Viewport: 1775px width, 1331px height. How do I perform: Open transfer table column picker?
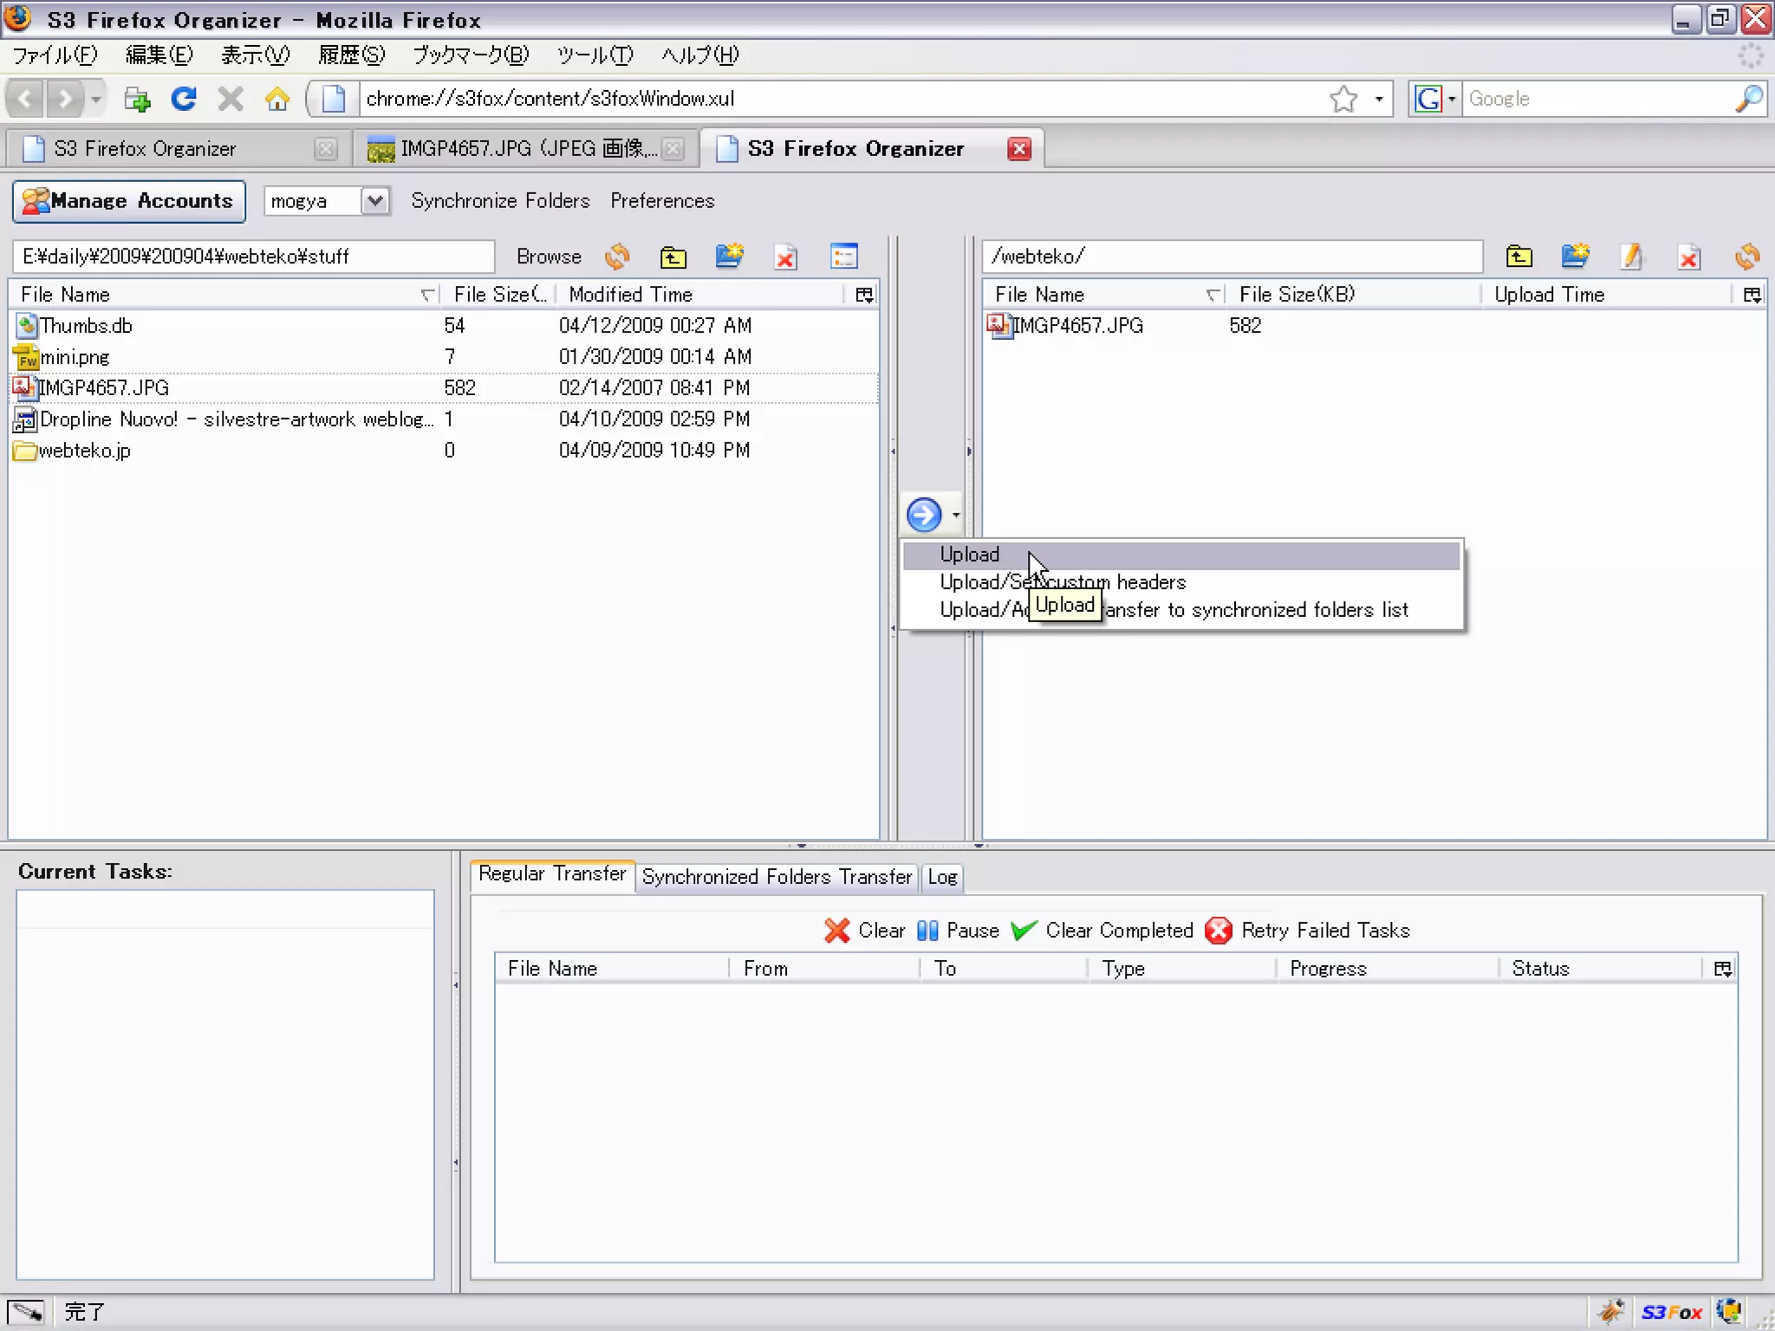tap(1723, 969)
